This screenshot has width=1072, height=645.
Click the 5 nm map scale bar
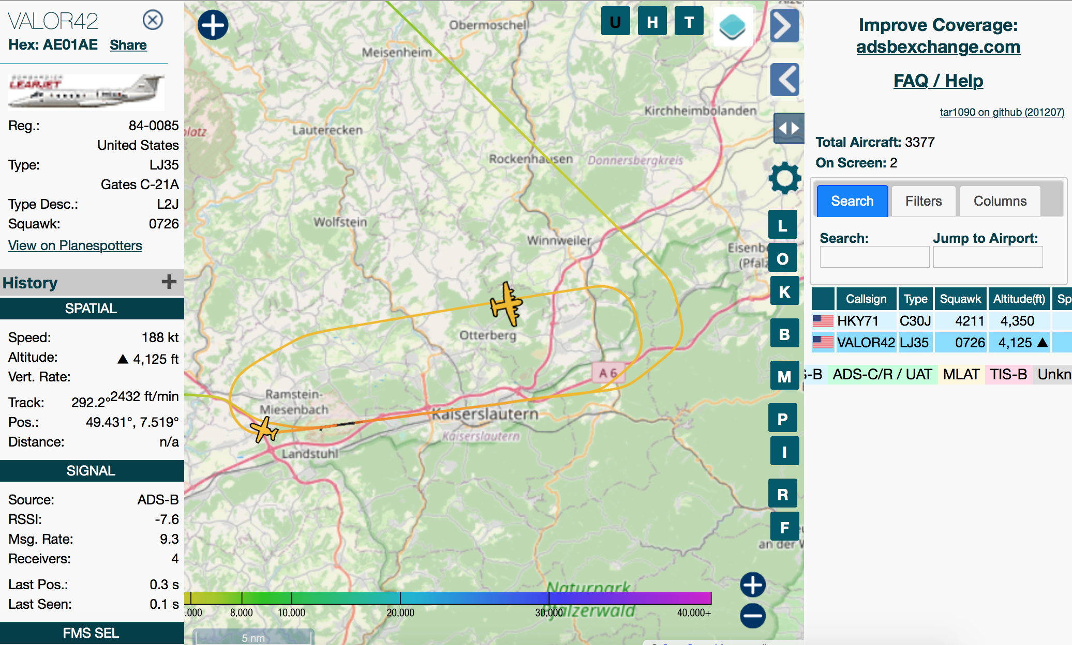[253, 637]
